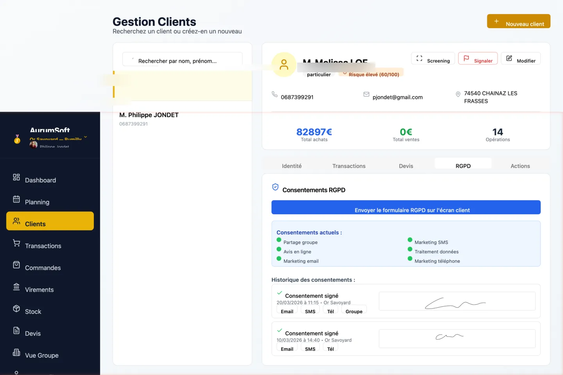Click the envelope icon beside the email

[366, 94]
